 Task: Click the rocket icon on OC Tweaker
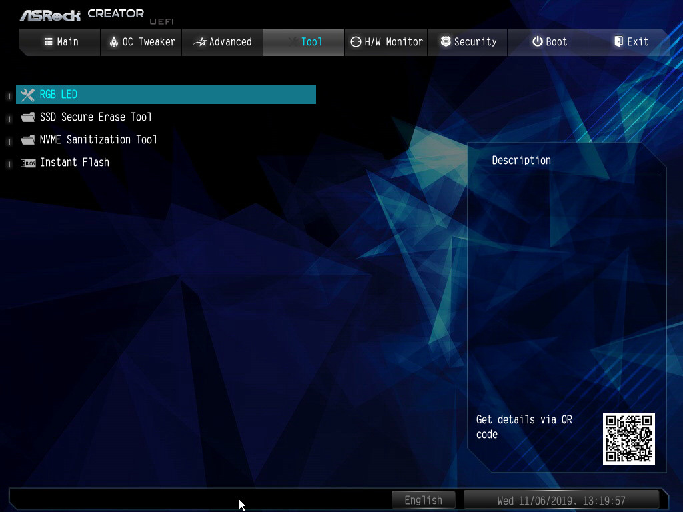[x=113, y=42]
